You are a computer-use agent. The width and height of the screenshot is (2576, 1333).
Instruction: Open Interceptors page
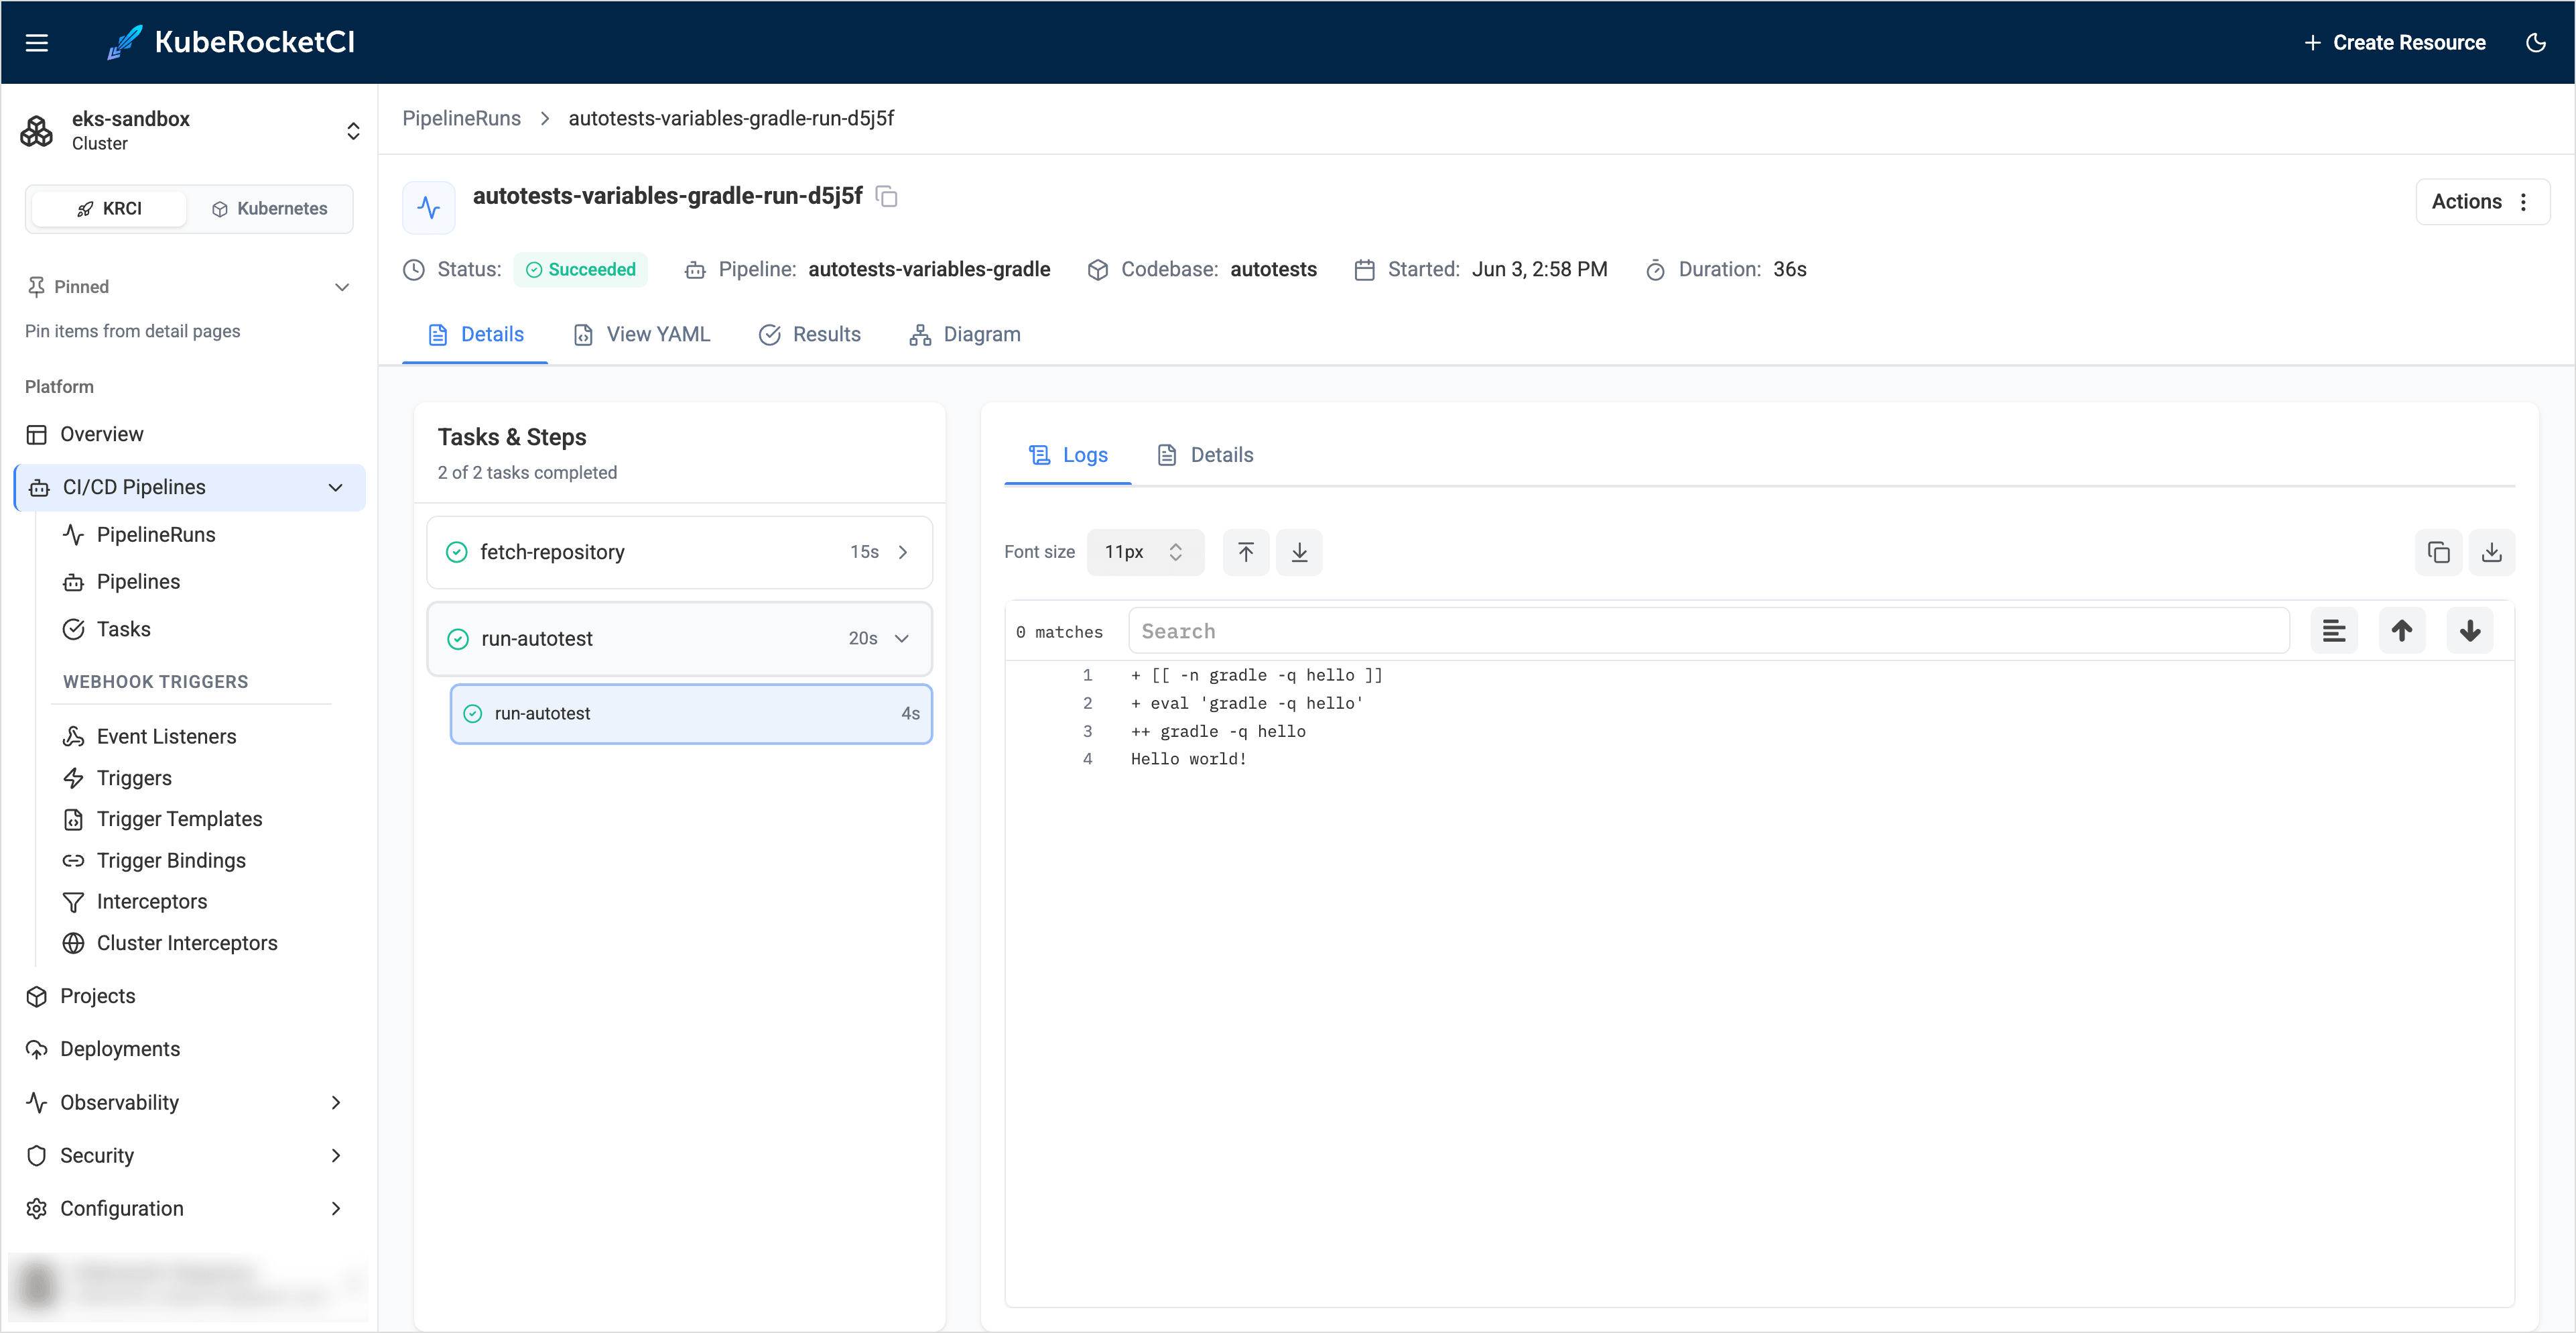tap(152, 902)
